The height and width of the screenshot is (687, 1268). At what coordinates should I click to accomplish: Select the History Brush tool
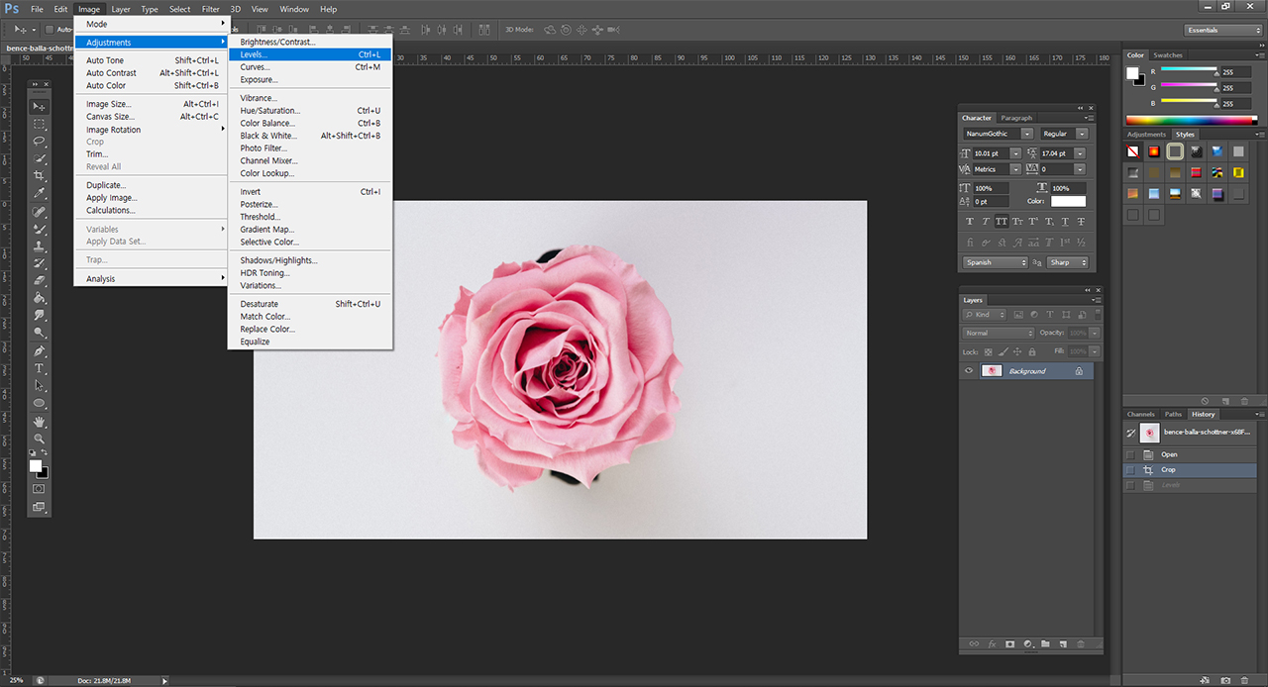tap(40, 263)
